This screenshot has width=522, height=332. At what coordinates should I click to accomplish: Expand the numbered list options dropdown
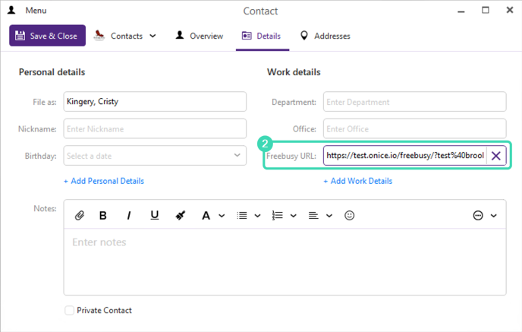[294, 216]
